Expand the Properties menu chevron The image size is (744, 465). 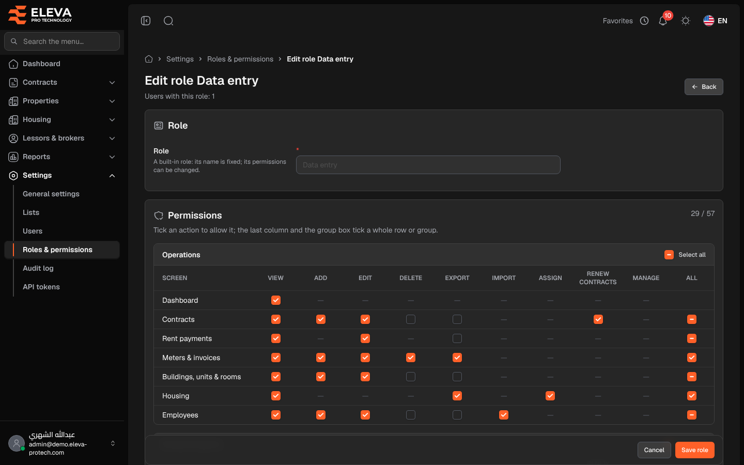click(x=112, y=101)
